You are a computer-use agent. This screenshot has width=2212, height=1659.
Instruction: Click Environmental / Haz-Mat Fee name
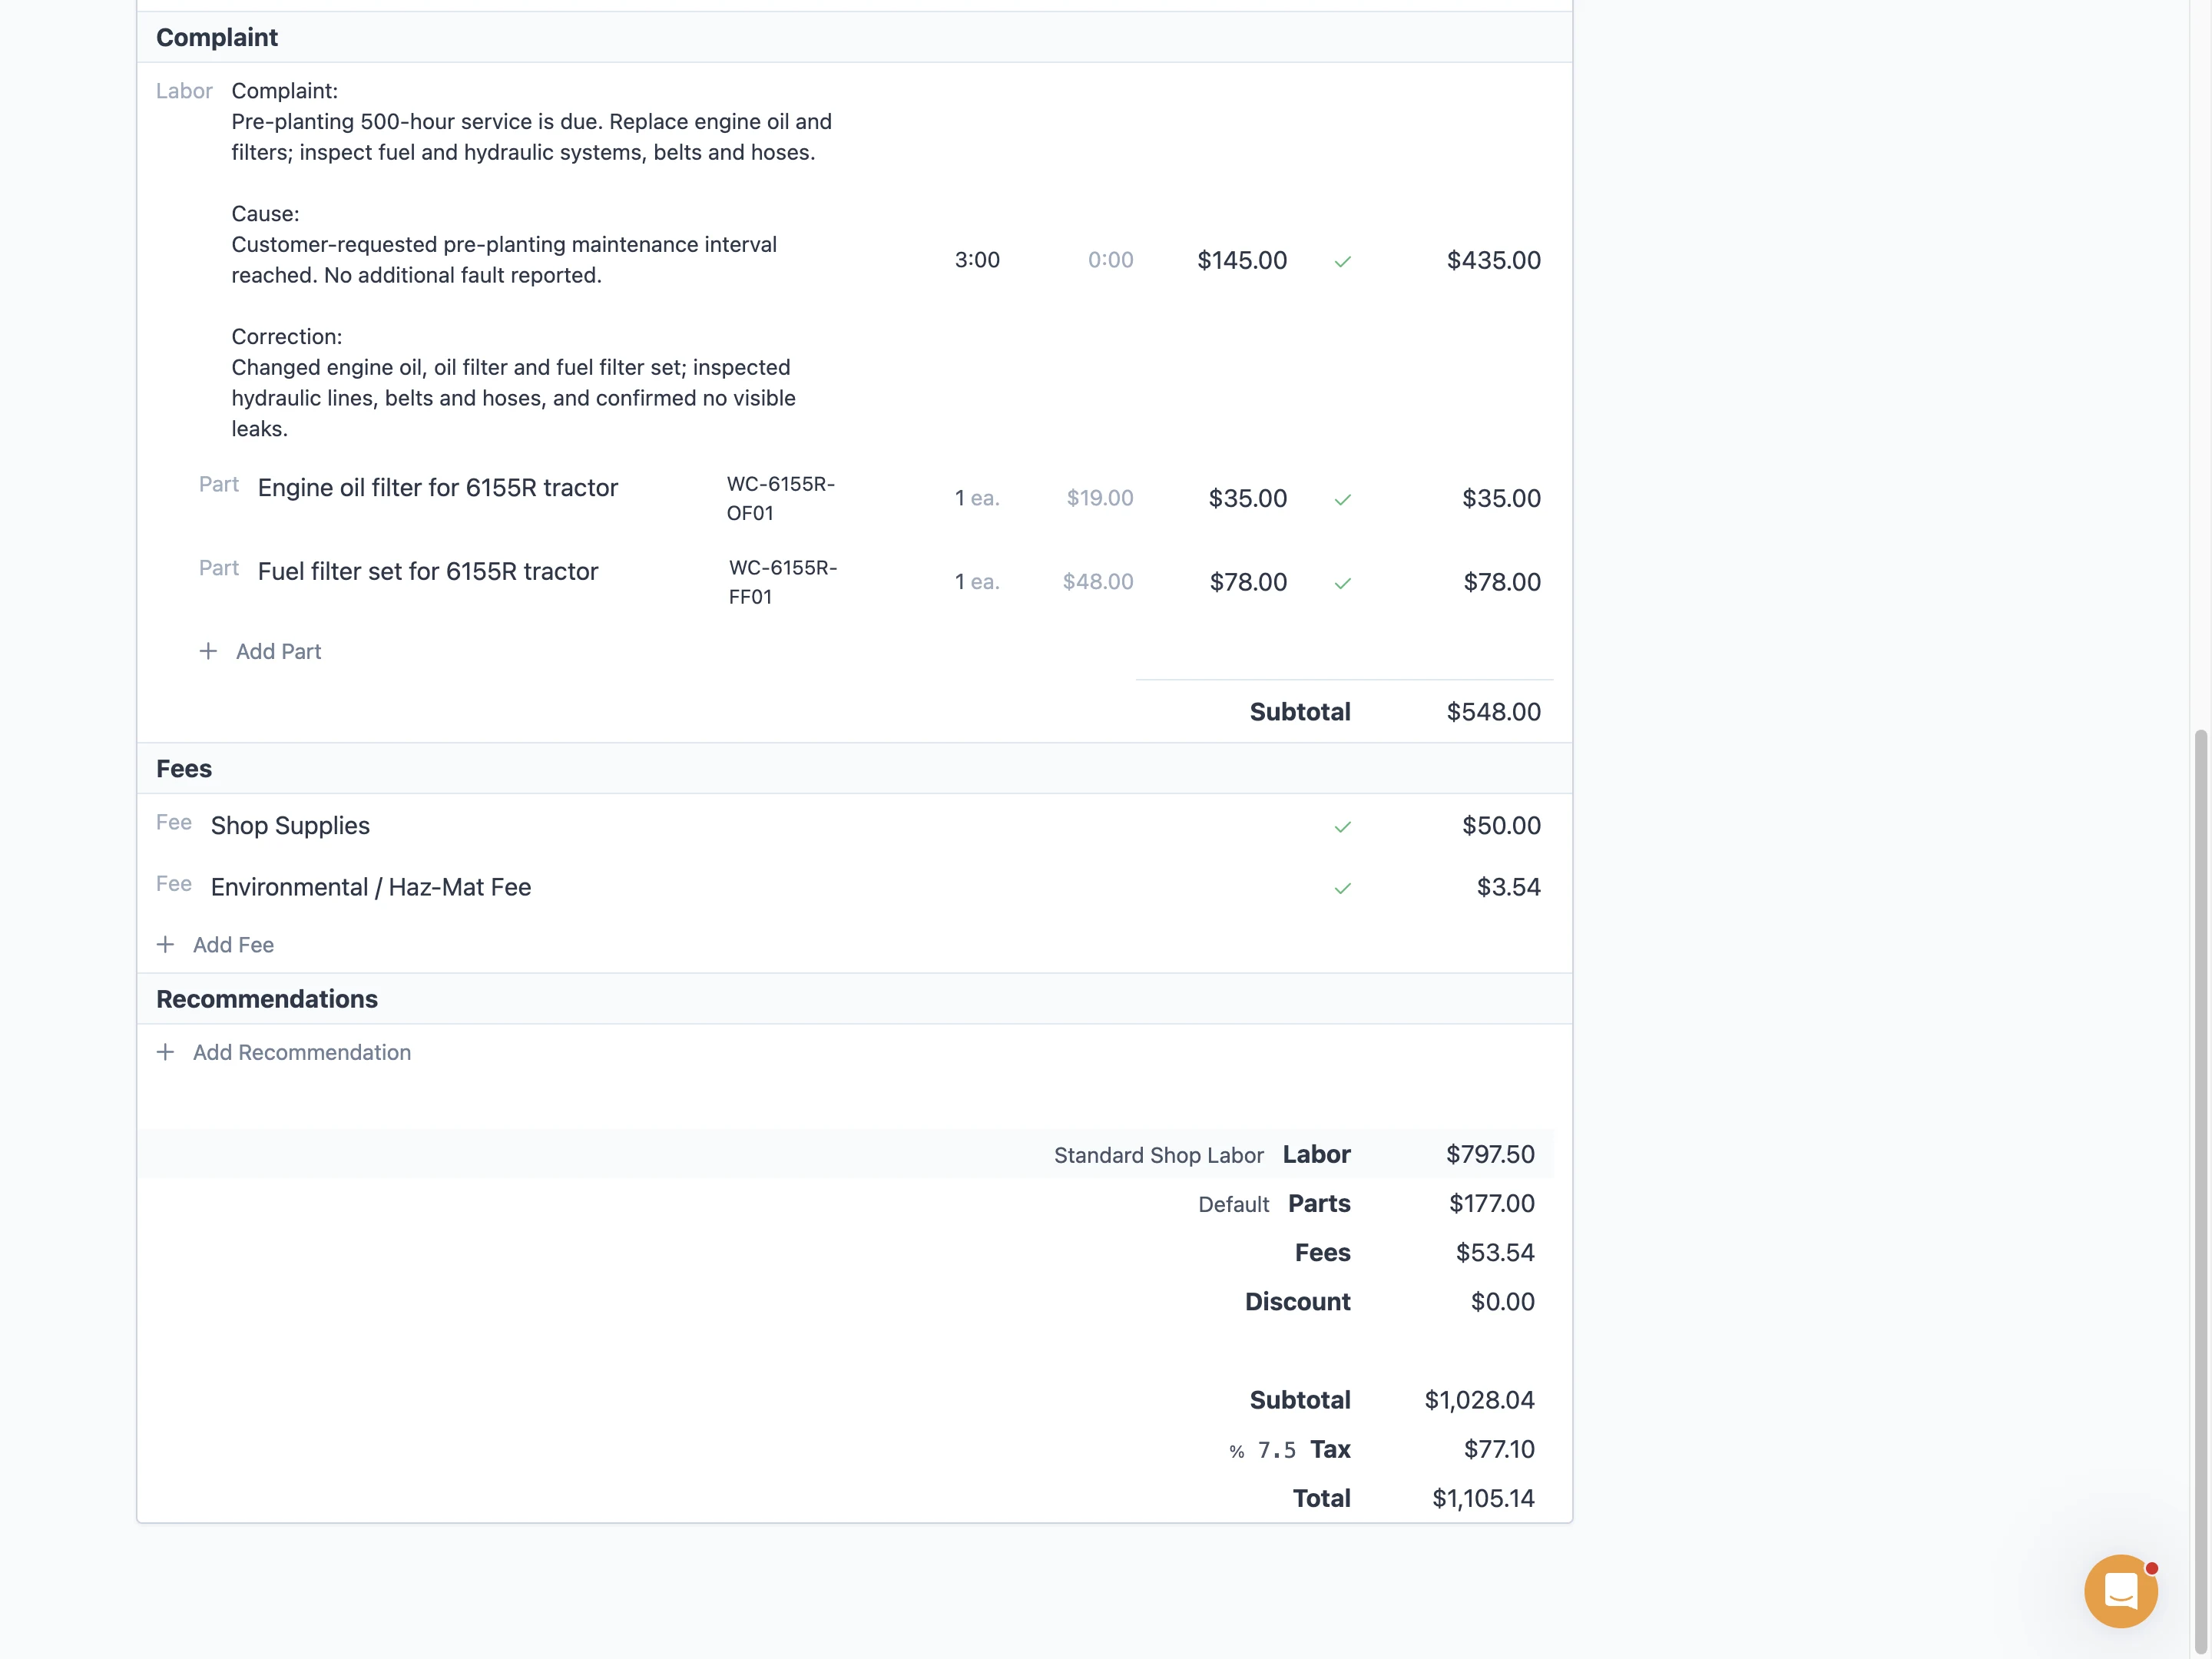(x=371, y=887)
